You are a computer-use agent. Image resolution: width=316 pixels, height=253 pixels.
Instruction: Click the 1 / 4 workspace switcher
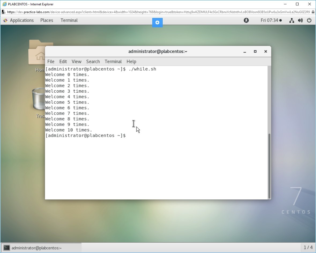click(308, 247)
